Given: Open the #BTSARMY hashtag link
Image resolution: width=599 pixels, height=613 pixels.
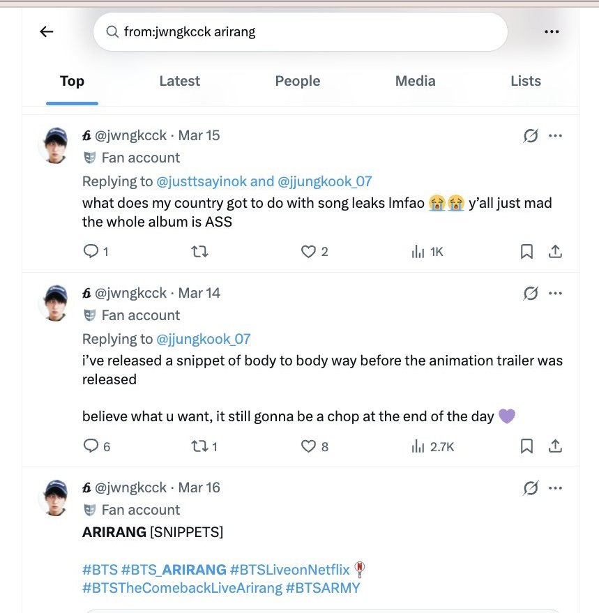Looking at the screenshot, I should (x=323, y=587).
